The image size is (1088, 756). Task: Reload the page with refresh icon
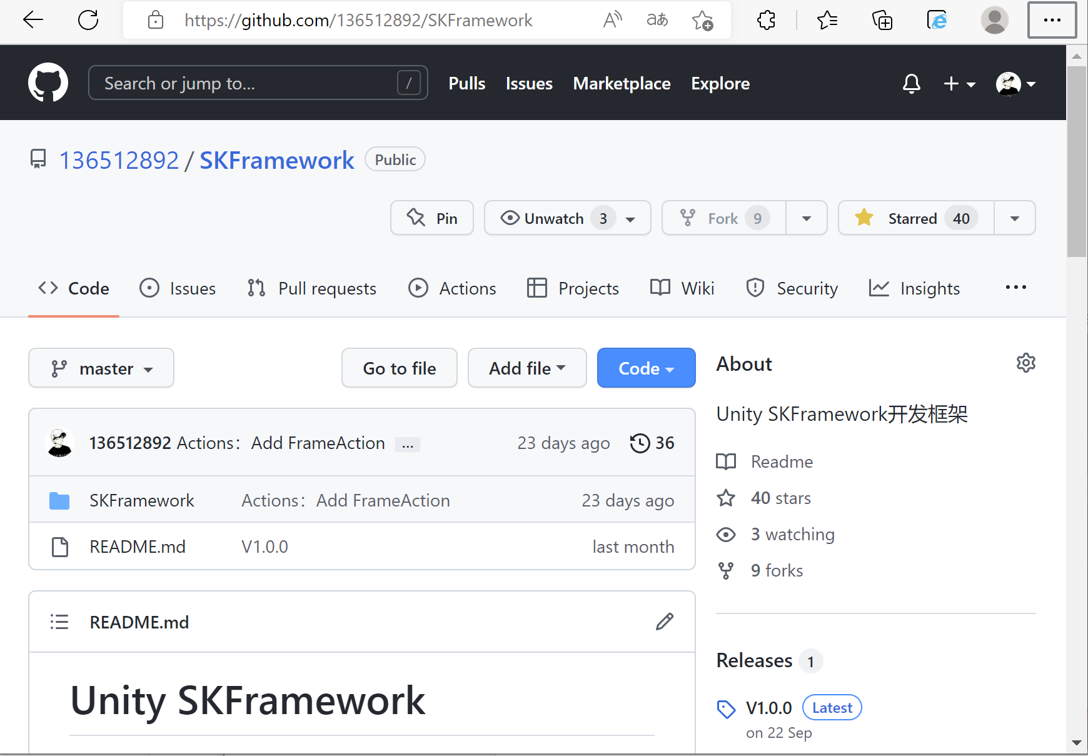pos(88,20)
